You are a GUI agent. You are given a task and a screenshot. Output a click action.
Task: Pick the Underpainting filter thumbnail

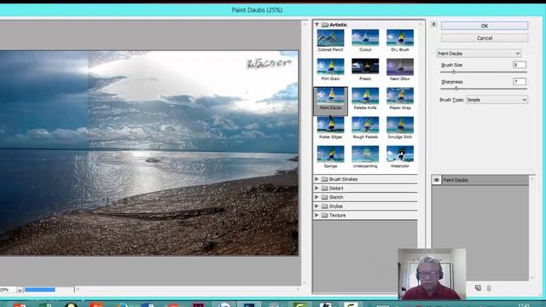(365, 154)
